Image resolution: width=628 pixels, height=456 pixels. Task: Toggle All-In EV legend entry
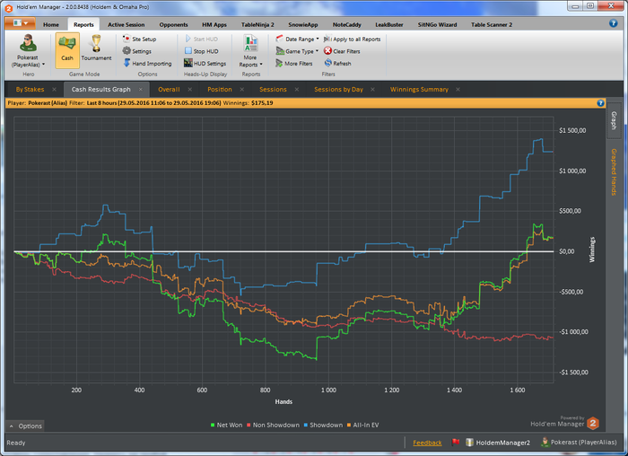(x=362, y=425)
